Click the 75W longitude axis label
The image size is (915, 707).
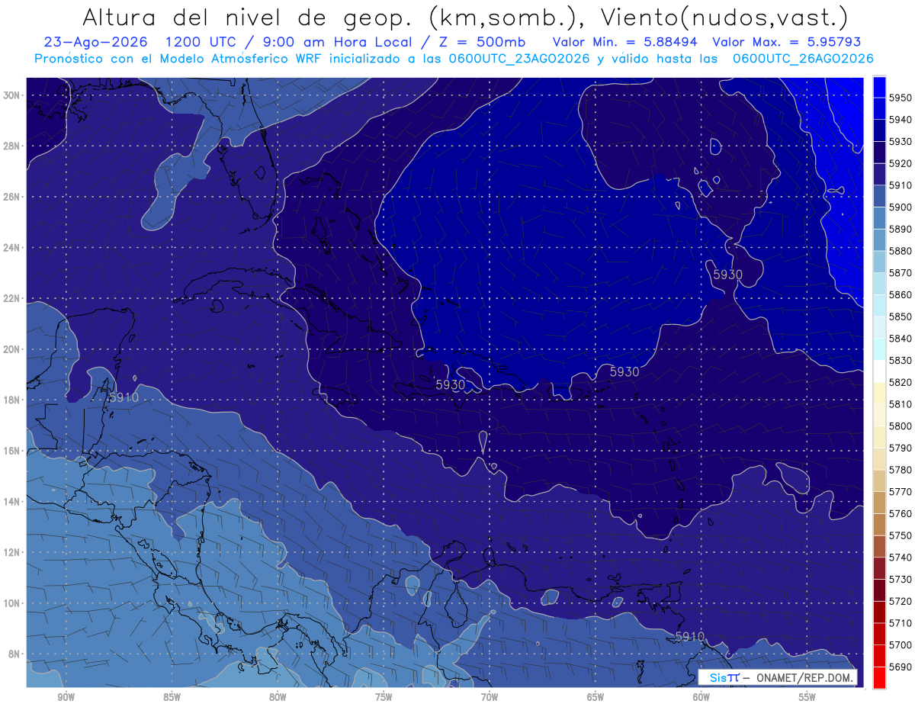coord(384,698)
